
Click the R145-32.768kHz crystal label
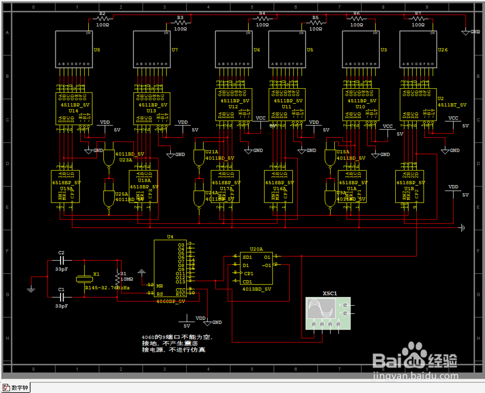(x=107, y=288)
